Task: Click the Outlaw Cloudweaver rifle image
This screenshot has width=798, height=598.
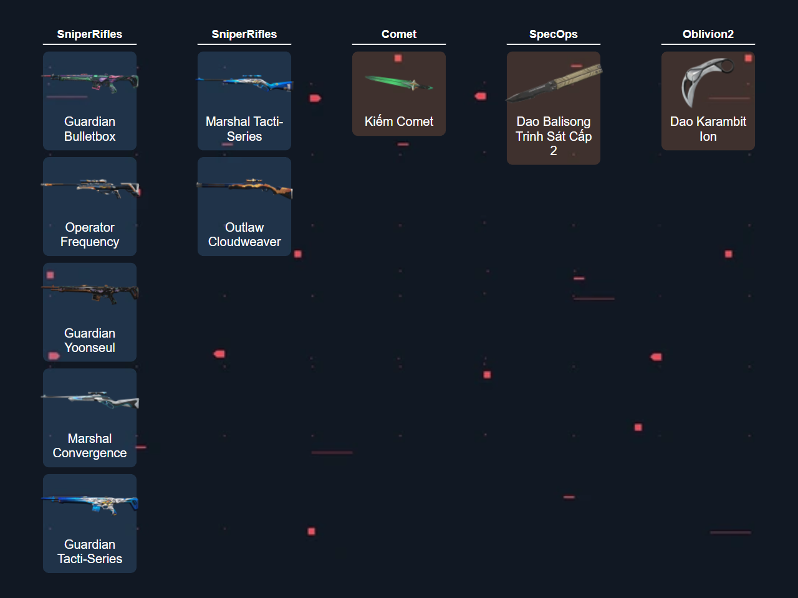Action: (244, 187)
